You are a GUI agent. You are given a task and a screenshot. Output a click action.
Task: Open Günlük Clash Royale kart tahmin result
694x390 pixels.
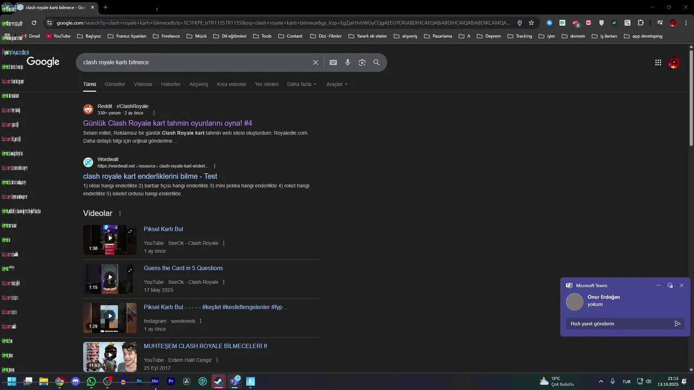[x=168, y=123]
